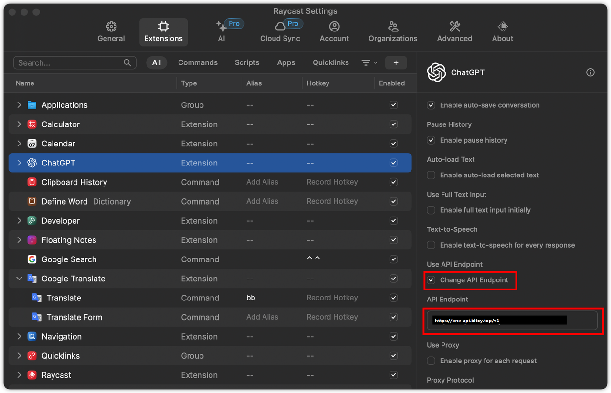611x393 pixels.
Task: Expand the Applications group
Action: [19, 105]
